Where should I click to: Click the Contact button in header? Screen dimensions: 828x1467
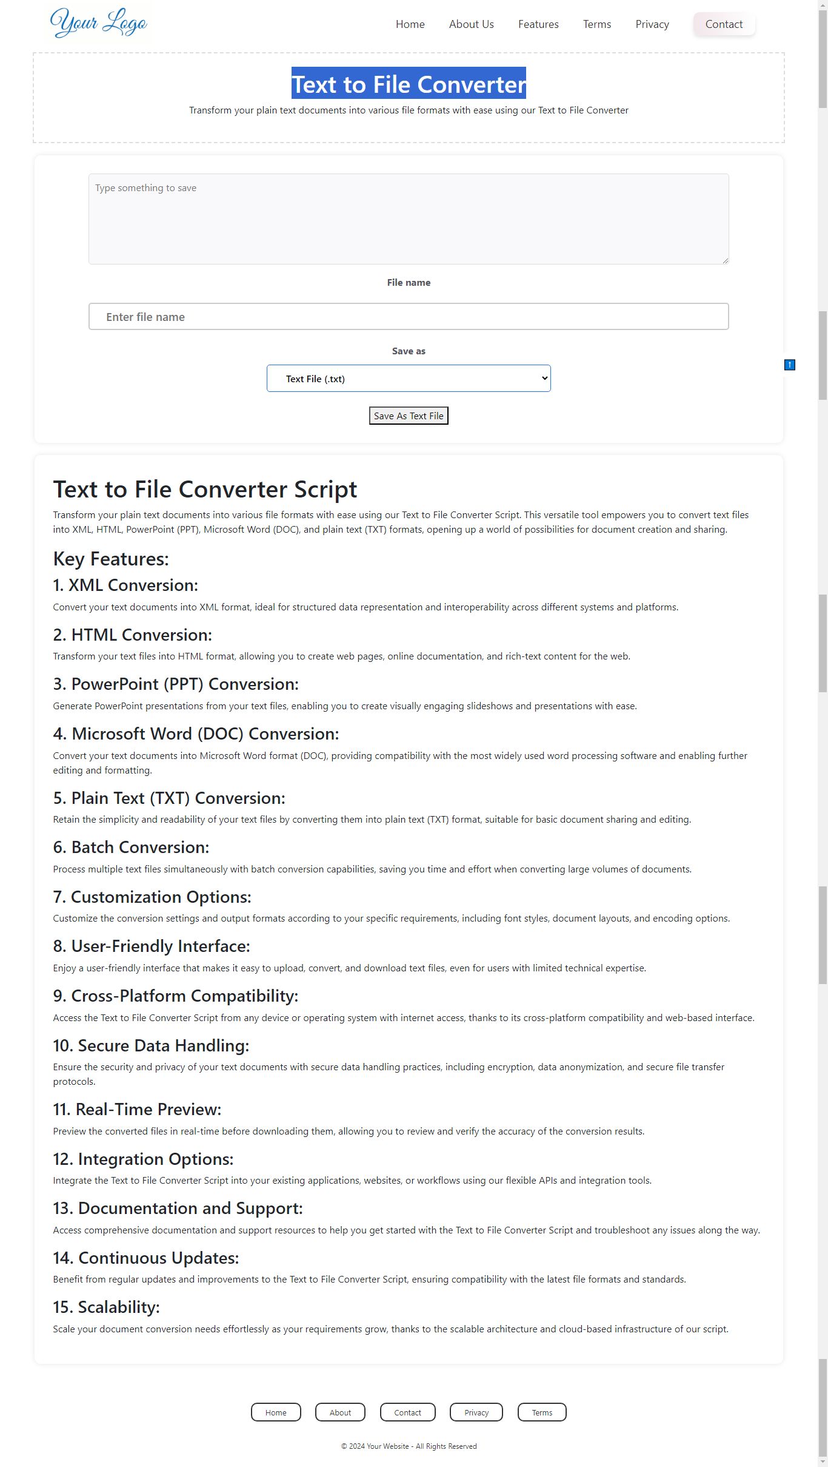(x=724, y=24)
